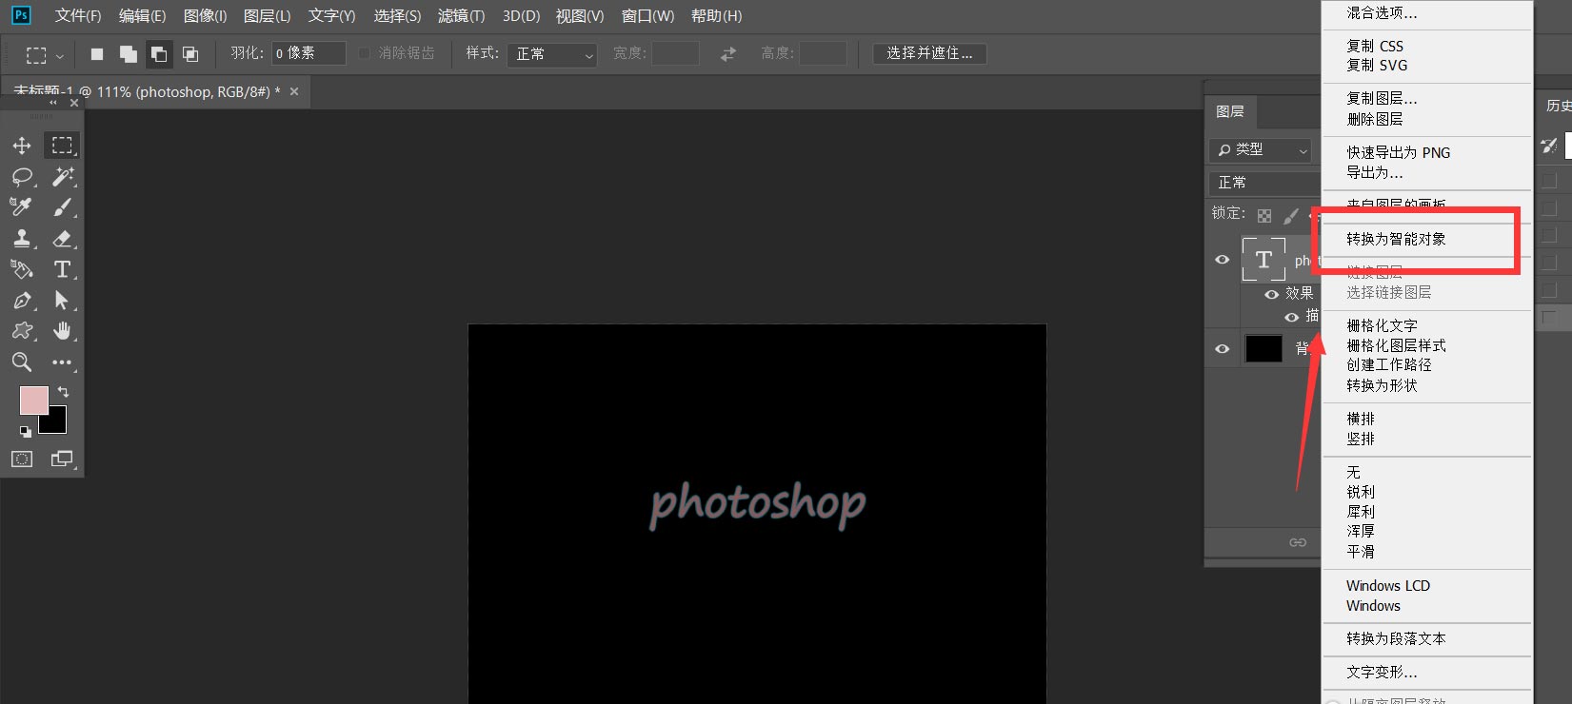The image size is (1572, 704).
Task: Hide the black background layer
Action: coord(1223,349)
